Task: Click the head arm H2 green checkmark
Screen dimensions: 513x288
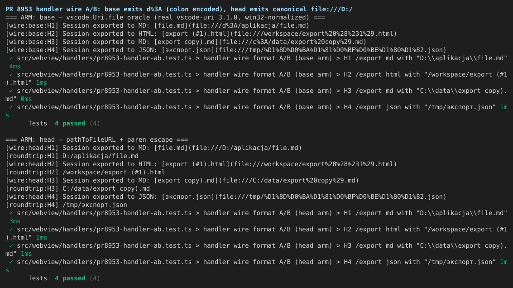Action: pos(11,230)
